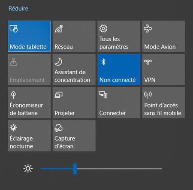Click the Emplacement location tile
This screenshot has width=193, height=190.
(x=29, y=69)
